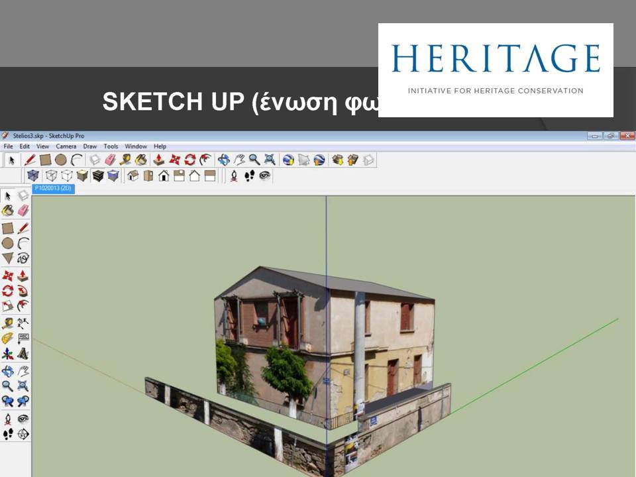Set camera to Top view
Image resolution: width=636 pixels, height=477 pixels.
click(x=148, y=176)
